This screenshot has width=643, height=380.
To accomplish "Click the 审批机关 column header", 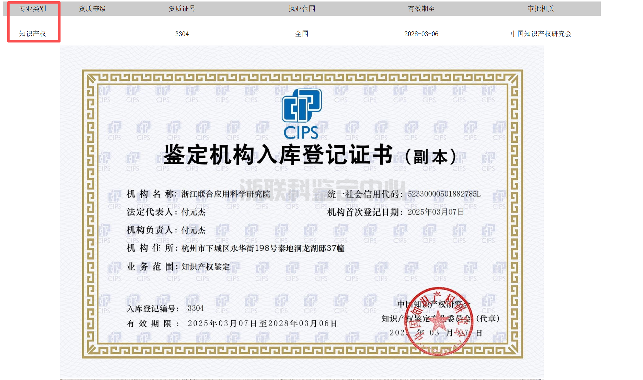I will click(x=541, y=9).
